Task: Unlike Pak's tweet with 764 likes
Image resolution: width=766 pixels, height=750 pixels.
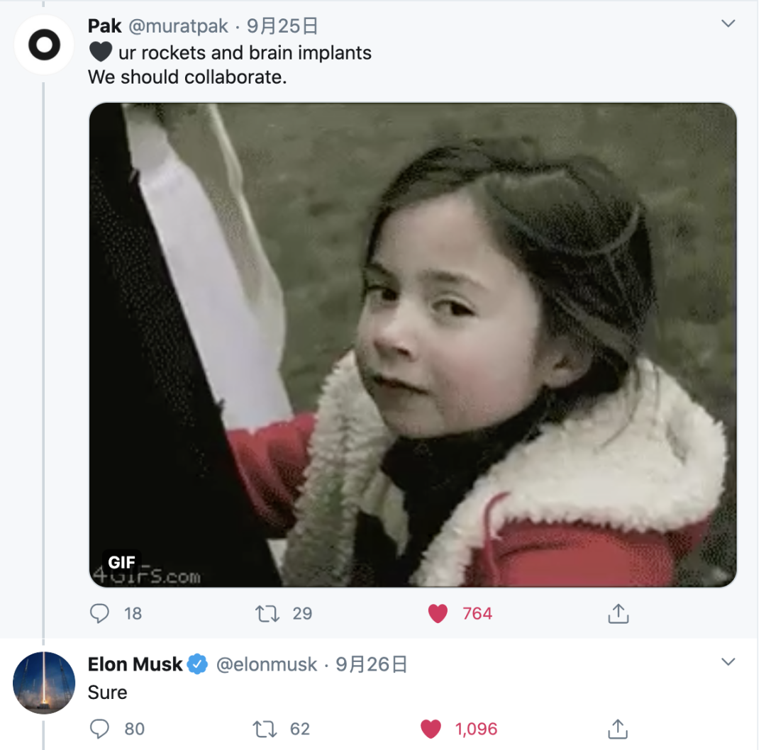Action: [x=438, y=613]
